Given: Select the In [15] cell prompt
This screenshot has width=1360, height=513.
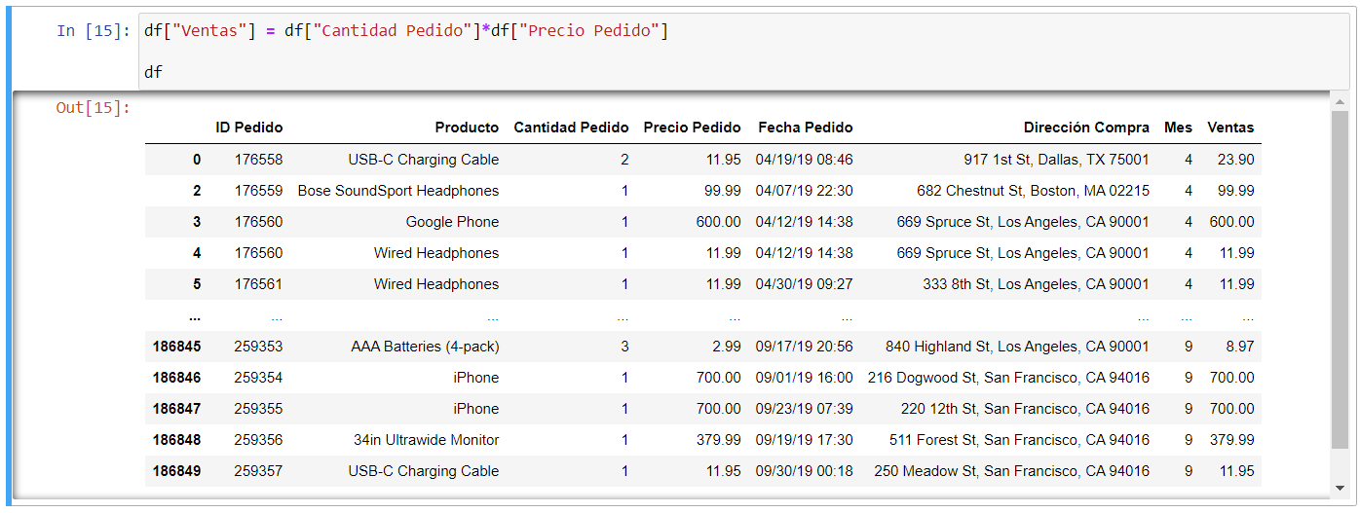Looking at the screenshot, I should point(93,31).
